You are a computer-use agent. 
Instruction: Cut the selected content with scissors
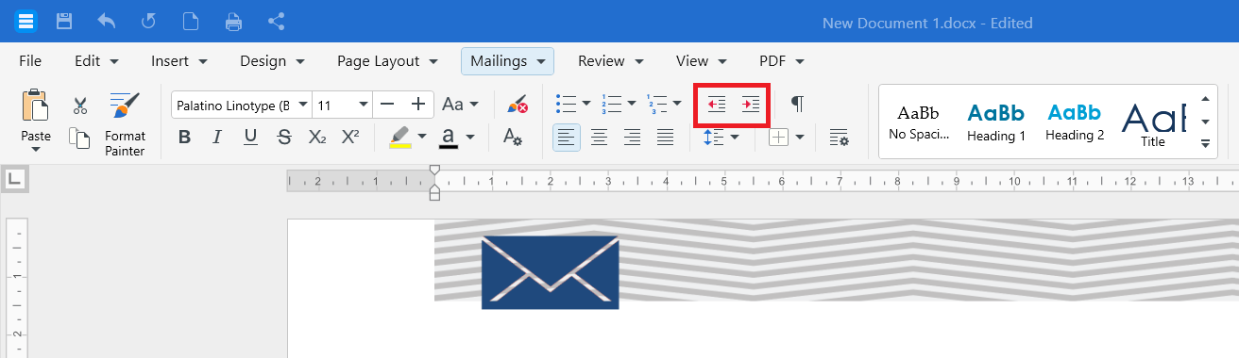pyautogui.click(x=80, y=106)
